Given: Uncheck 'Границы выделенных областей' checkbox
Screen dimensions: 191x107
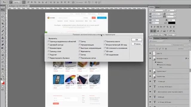Looking at the screenshot, I should coord(48,41).
